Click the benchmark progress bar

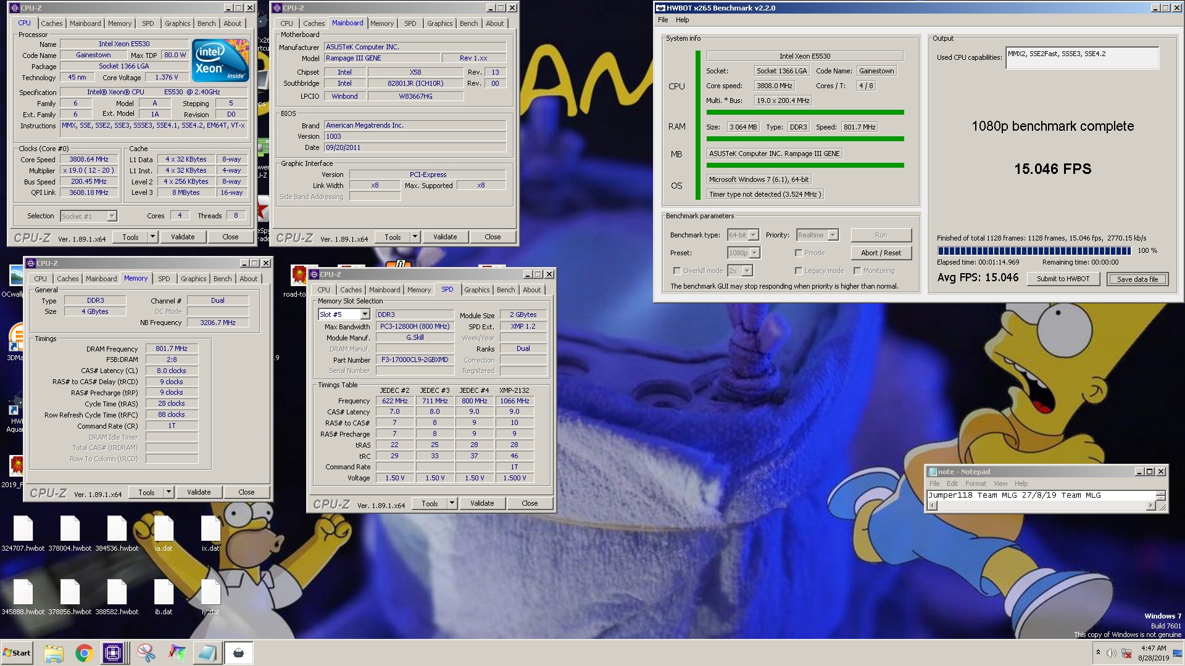[1034, 251]
